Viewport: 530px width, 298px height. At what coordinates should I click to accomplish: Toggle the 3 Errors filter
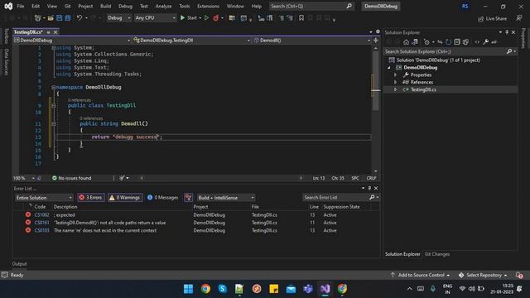coord(90,198)
